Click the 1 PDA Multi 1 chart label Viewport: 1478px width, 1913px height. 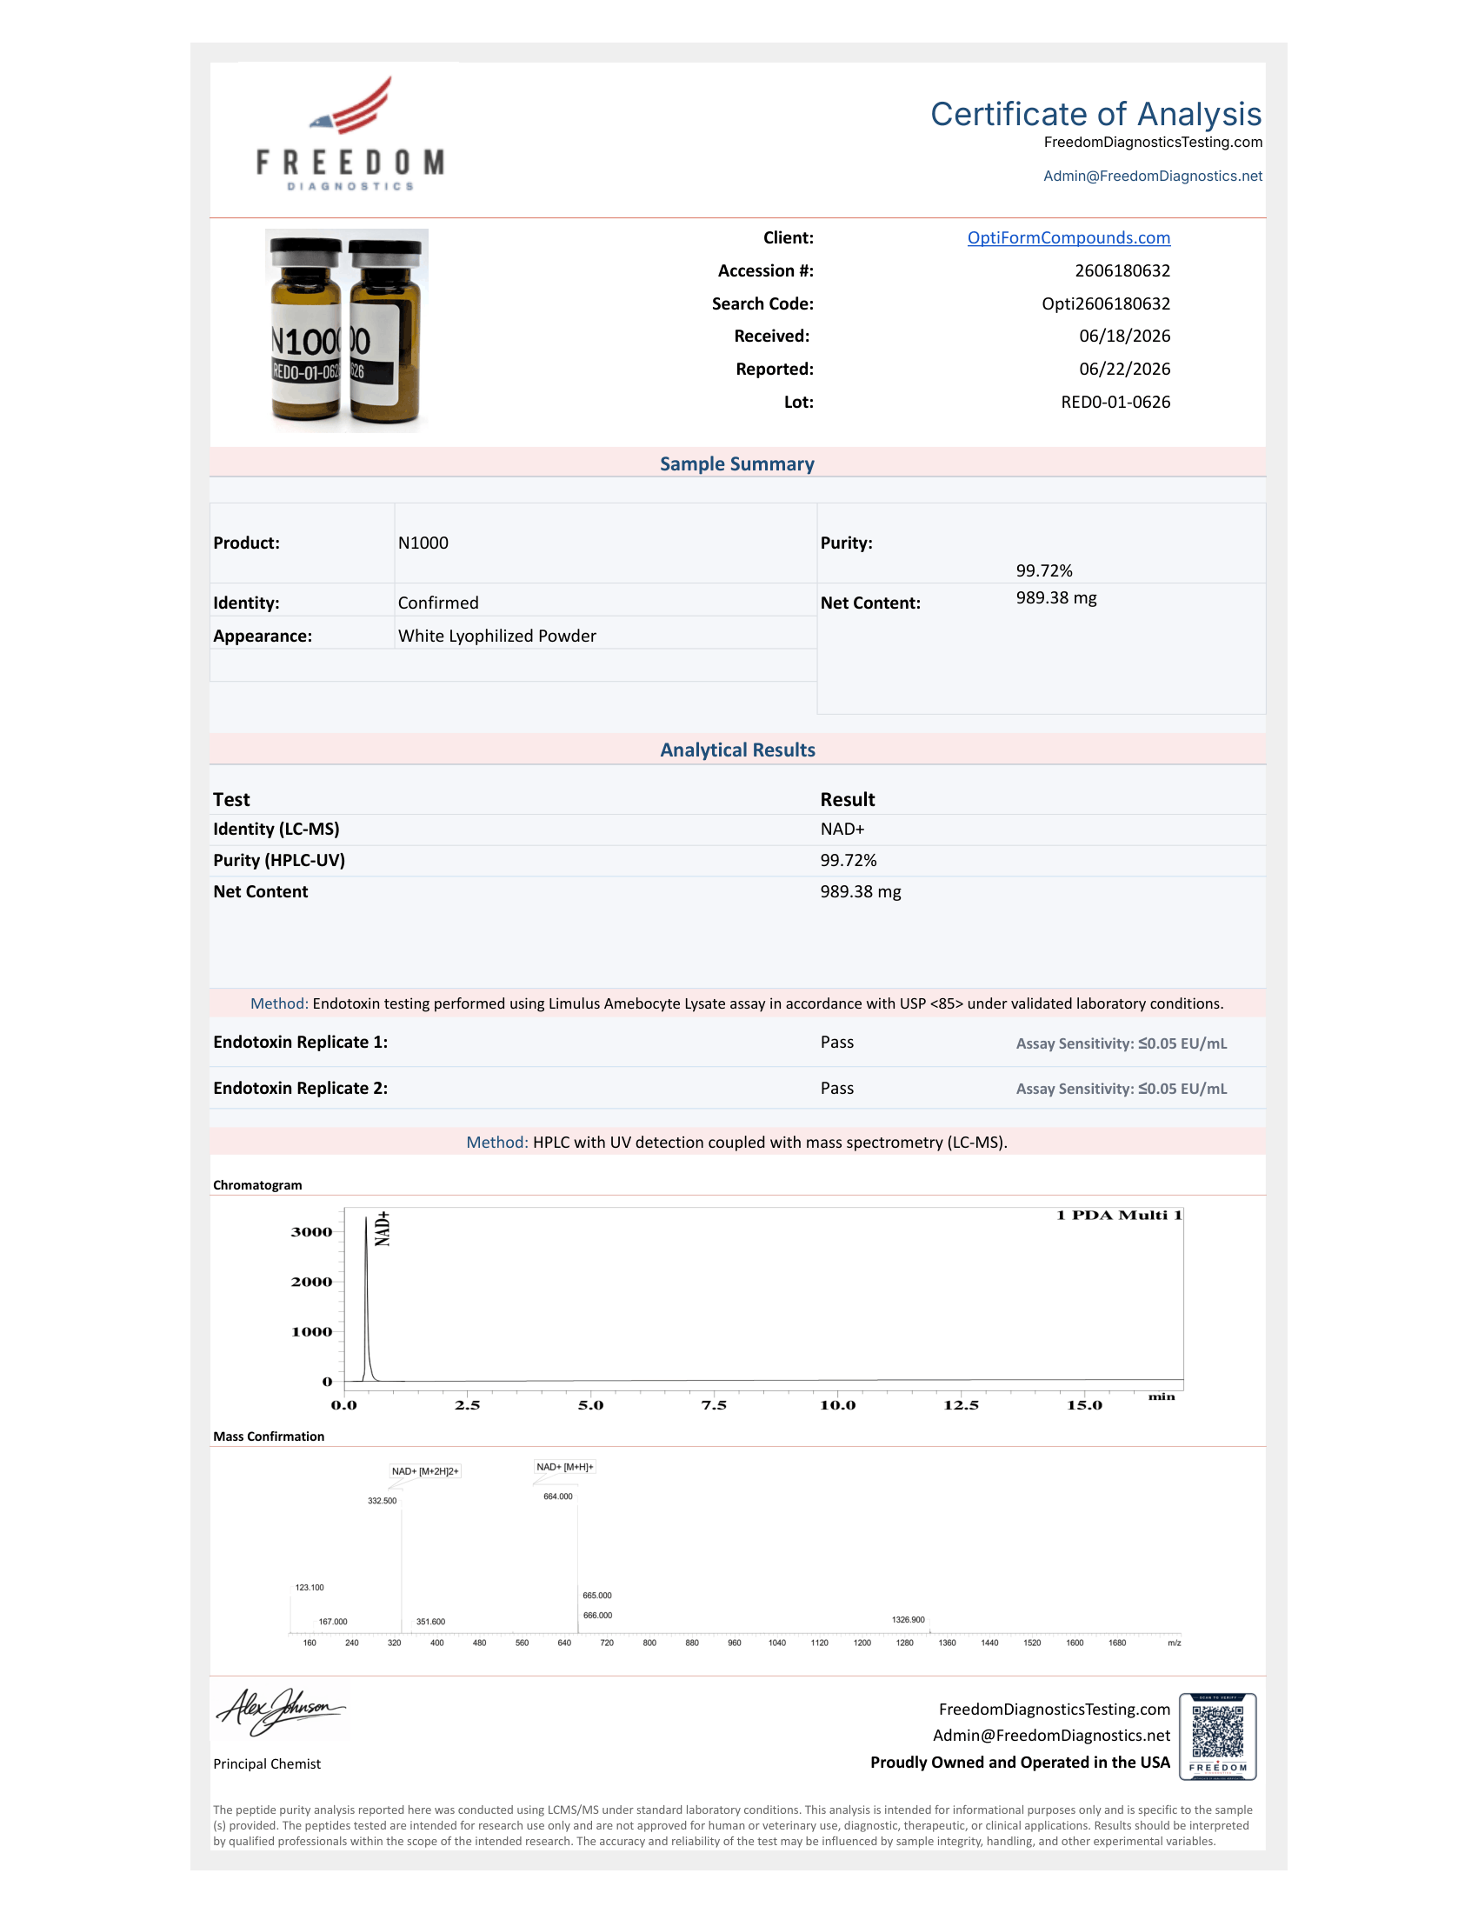[x=1119, y=1215]
